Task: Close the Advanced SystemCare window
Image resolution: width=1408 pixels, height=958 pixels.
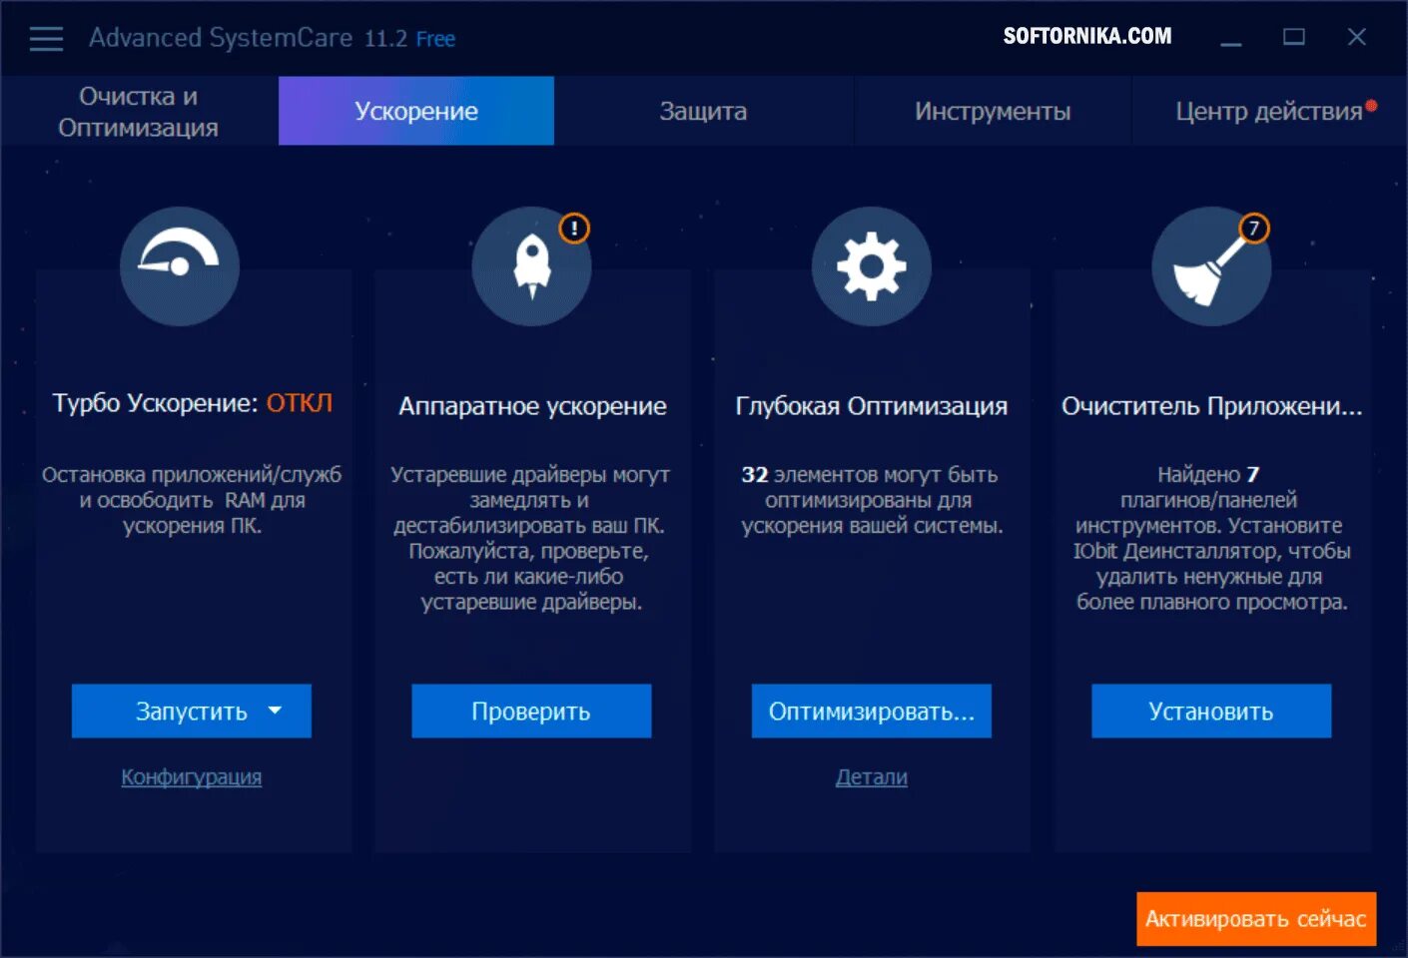Action: click(1356, 38)
